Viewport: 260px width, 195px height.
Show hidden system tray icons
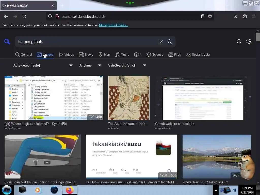coord(216,190)
